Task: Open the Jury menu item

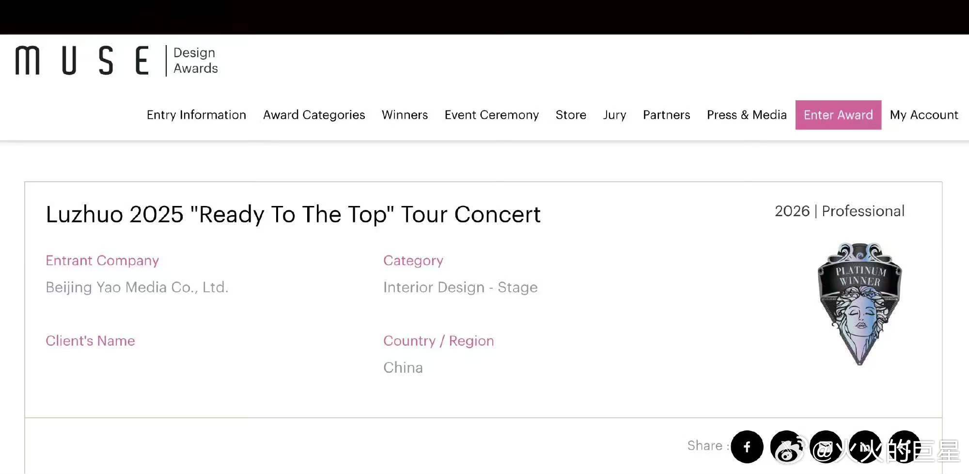Action: coord(614,115)
